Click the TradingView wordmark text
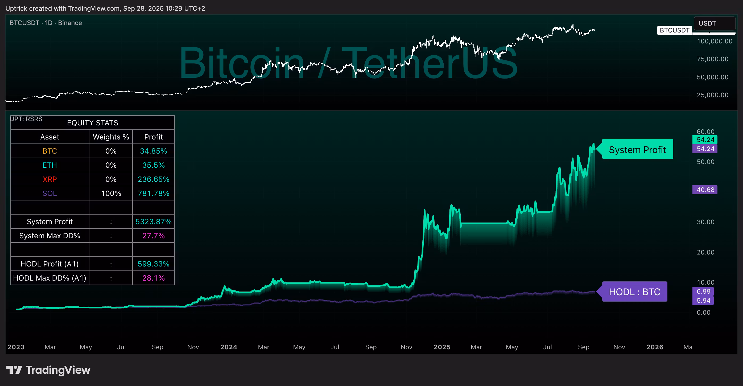The width and height of the screenshot is (743, 386). pyautogui.click(x=58, y=370)
